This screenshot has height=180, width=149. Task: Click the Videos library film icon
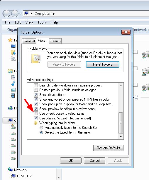click(x=13, y=96)
